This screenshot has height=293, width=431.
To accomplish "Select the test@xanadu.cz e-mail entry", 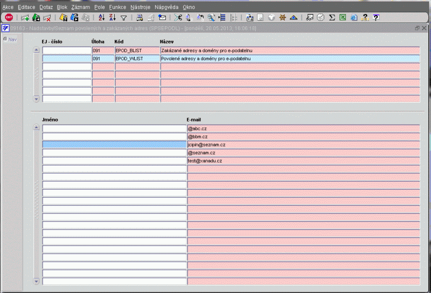I will tap(303, 161).
